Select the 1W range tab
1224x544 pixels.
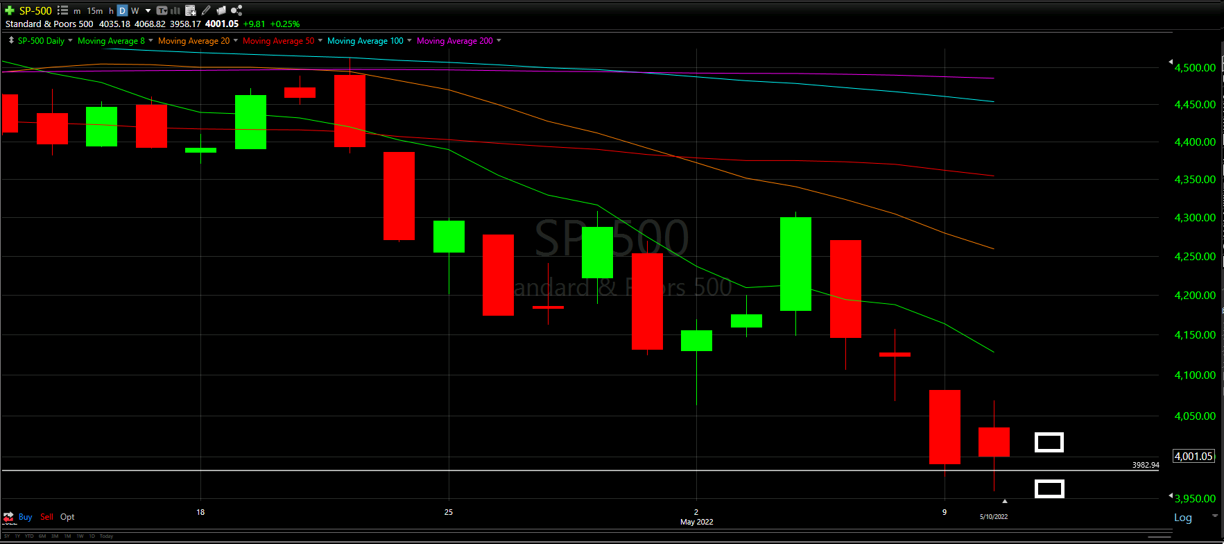(x=80, y=536)
